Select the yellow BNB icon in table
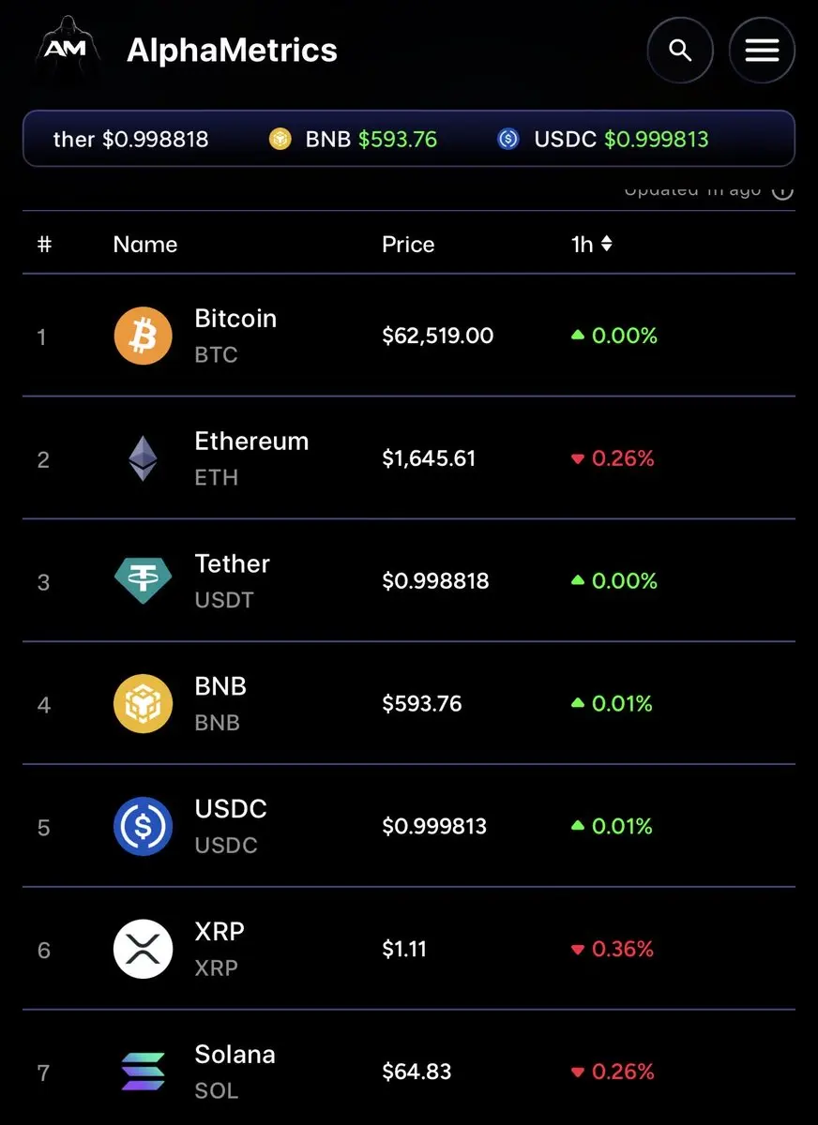Image resolution: width=818 pixels, height=1125 pixels. [x=144, y=704]
